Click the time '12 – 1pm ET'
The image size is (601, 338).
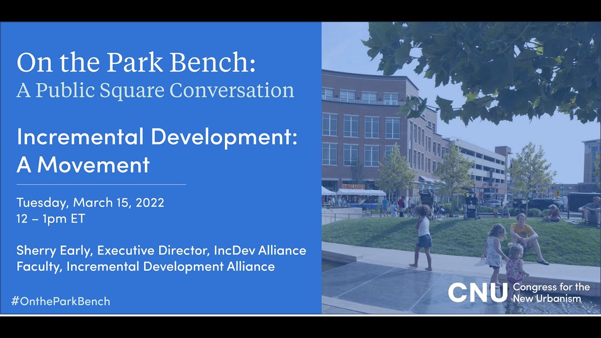(x=51, y=219)
